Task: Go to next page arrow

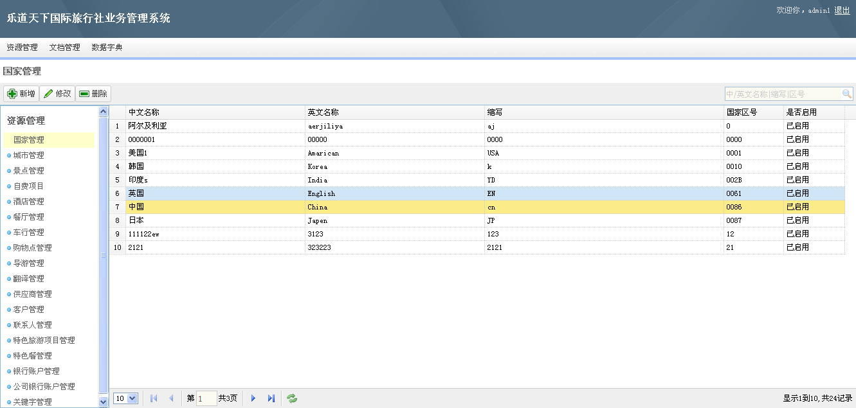Action: (x=253, y=398)
